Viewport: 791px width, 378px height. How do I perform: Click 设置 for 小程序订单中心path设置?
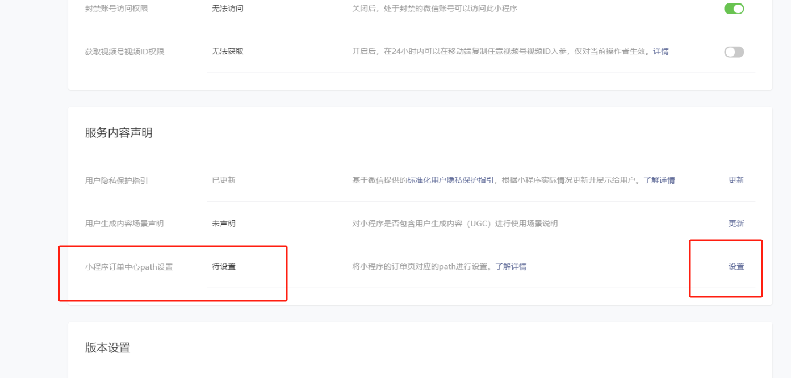(x=736, y=267)
